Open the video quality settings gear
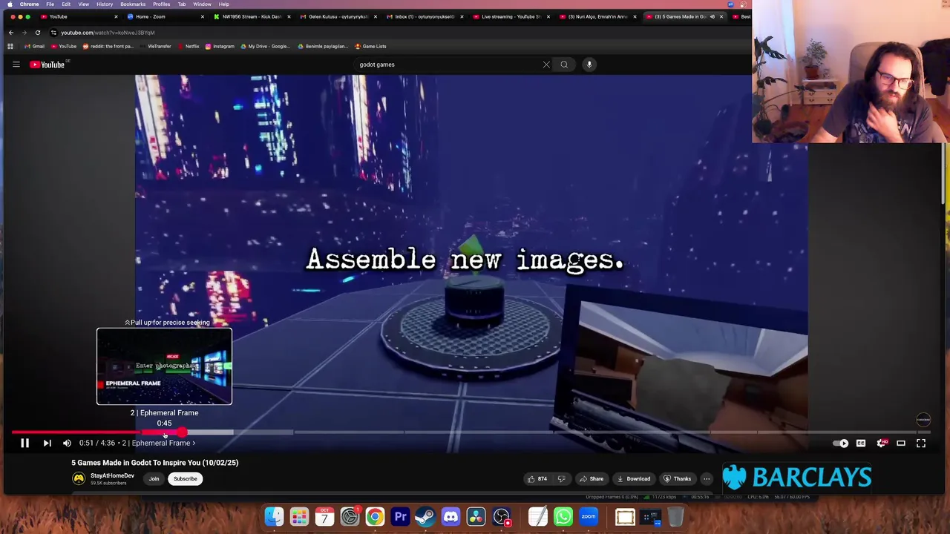The image size is (950, 534). (881, 444)
